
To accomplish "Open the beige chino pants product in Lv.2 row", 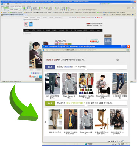I will point(55,119).
